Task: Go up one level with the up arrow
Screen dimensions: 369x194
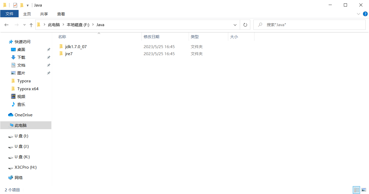Action: pos(31,25)
